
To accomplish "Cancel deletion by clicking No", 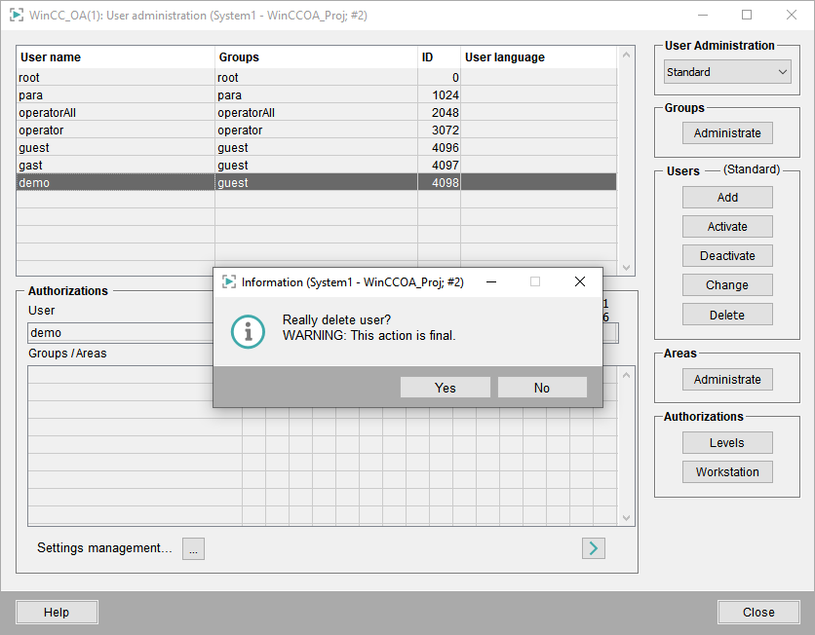I will (542, 388).
